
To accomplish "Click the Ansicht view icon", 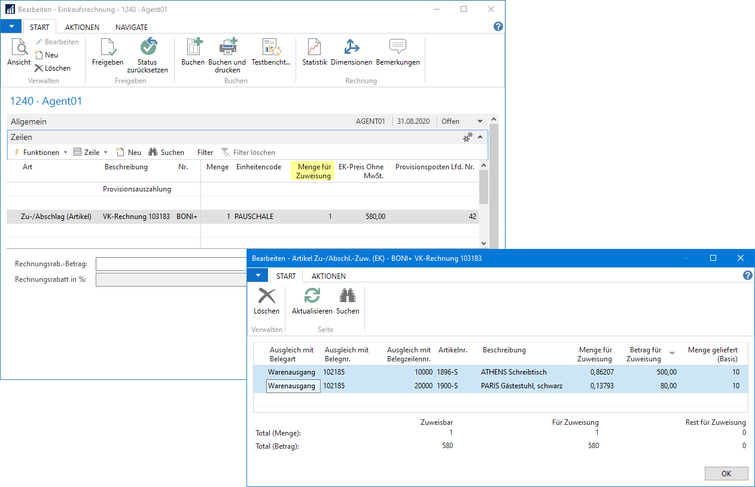I will (19, 48).
